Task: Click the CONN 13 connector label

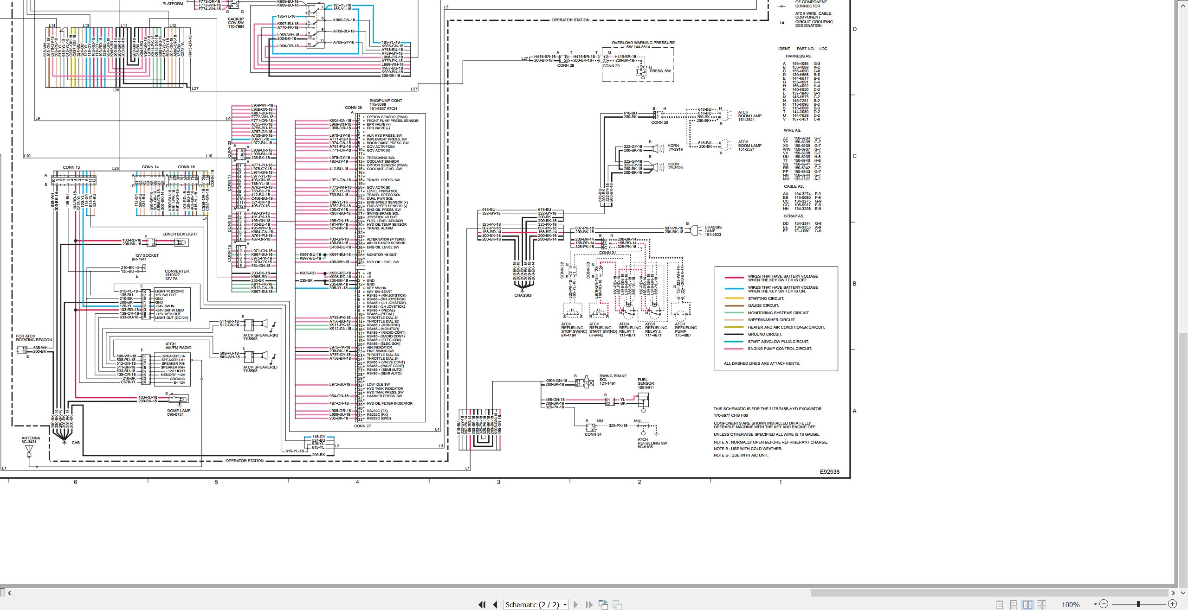Action: coord(71,167)
